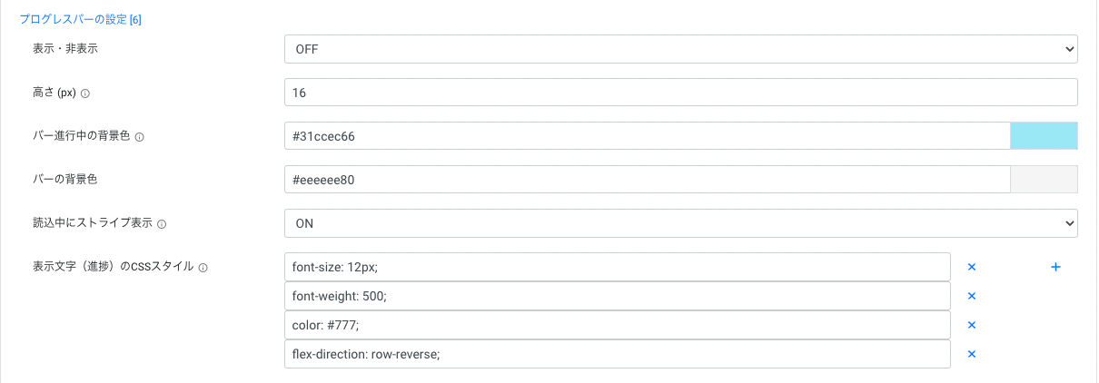Click the プログレスバーの設定 [6] section heading
Viewport: 1099px width, 383px height.
80,19
